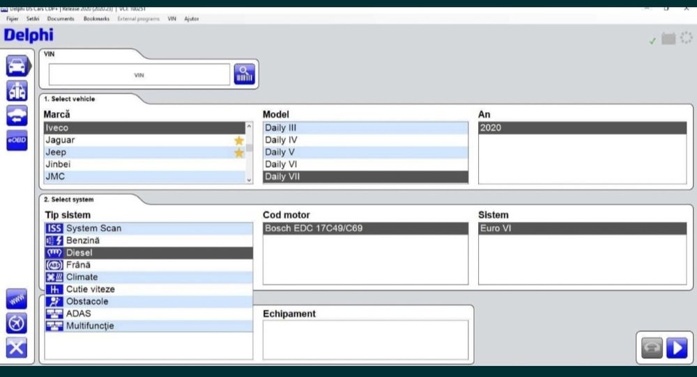Click the Delphi logo
Screen dimensions: 697x377
click(x=29, y=35)
